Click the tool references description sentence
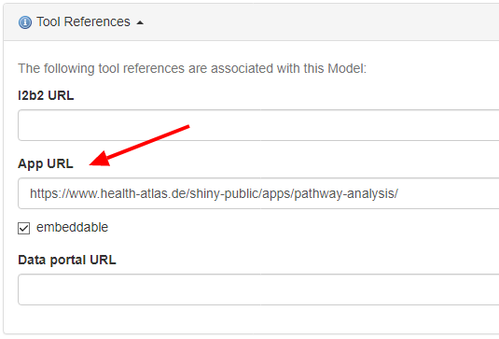This screenshot has width=499, height=339. coord(192,68)
